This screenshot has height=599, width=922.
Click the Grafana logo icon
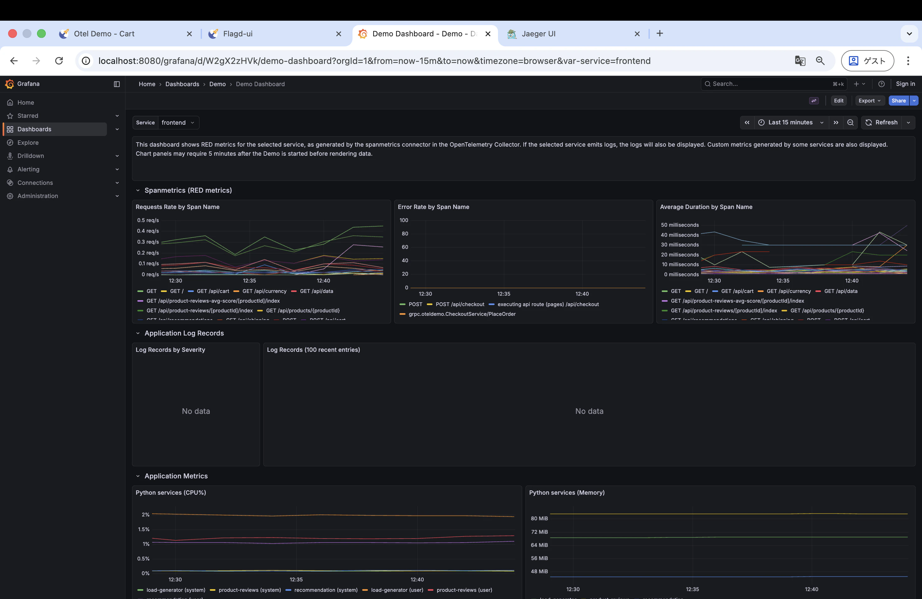(x=10, y=84)
